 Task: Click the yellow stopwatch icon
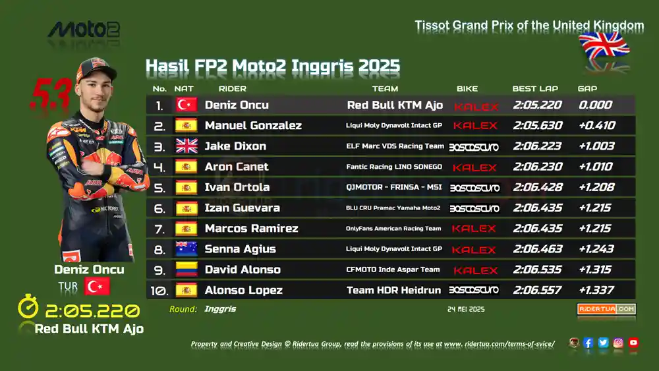[28, 306]
